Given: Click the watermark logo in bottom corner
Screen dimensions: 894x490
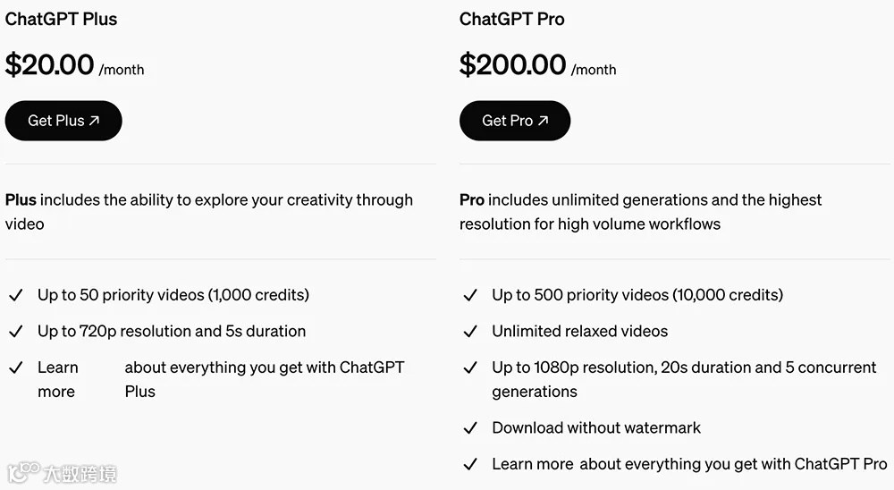Looking at the screenshot, I should point(61,472).
